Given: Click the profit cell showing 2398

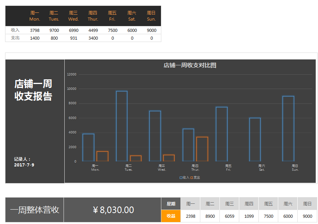Looking at the screenshot, I should click(x=191, y=216).
